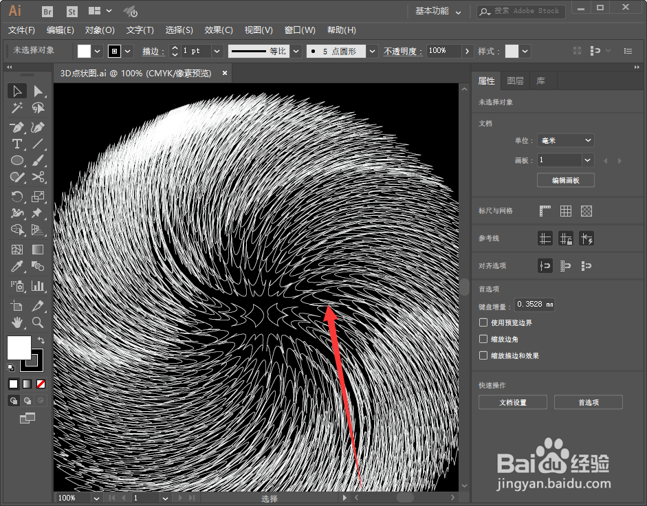
Task: Toggle lock guides icon
Action: [566, 239]
